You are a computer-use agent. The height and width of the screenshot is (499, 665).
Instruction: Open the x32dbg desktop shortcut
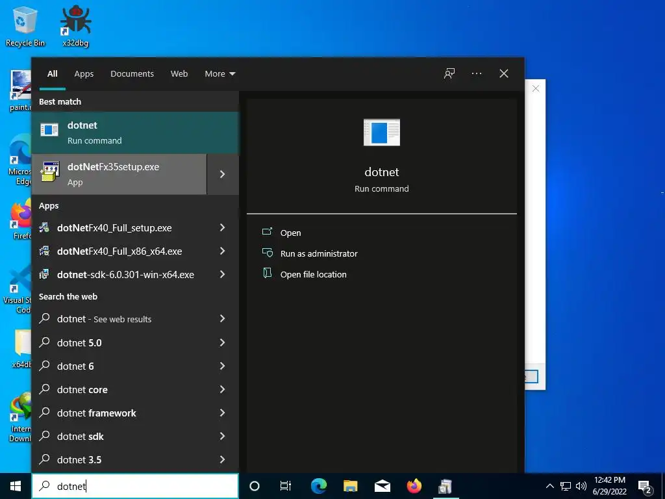[x=75, y=26]
